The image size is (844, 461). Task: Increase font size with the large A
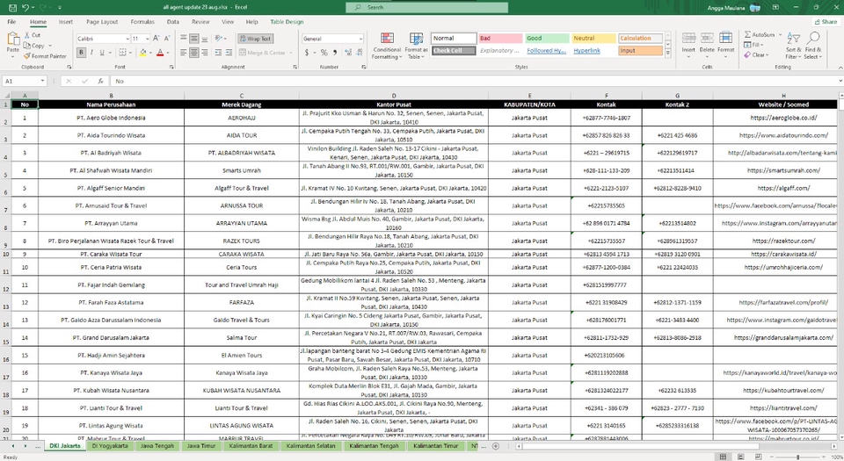156,39
